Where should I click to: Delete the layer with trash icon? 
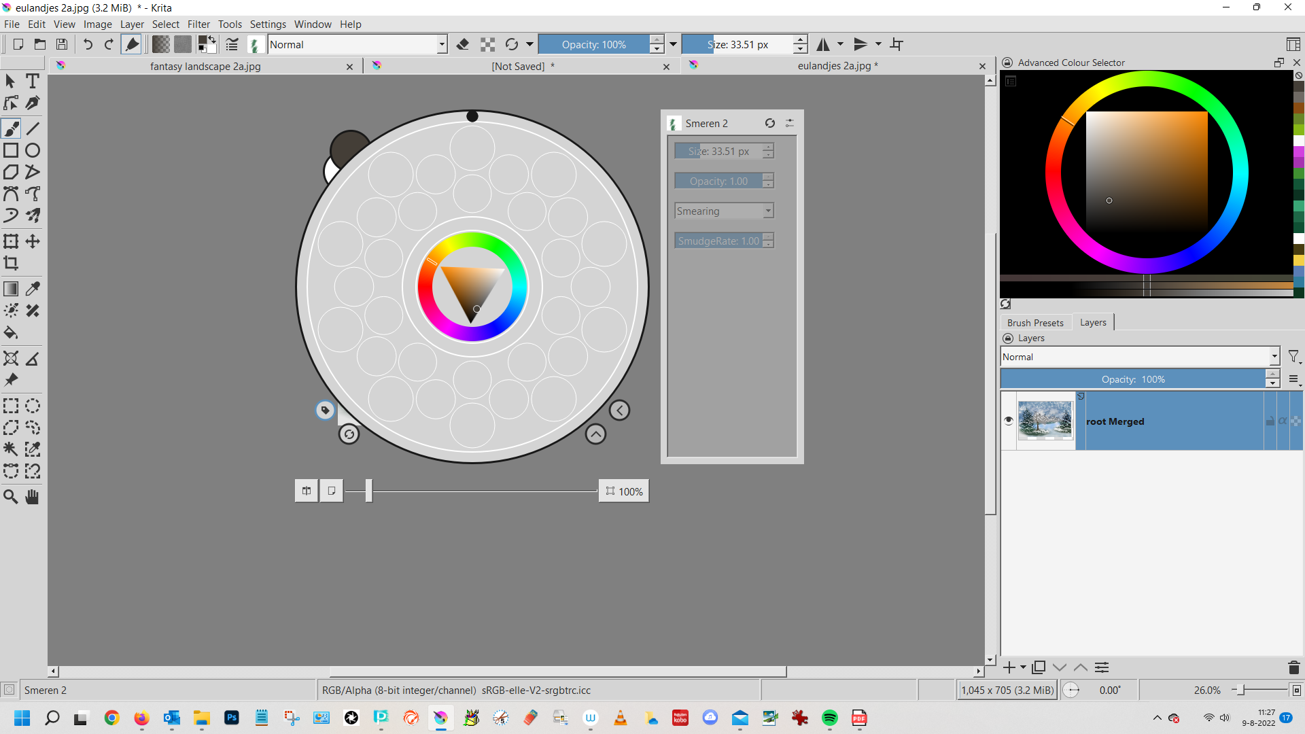[1293, 667]
